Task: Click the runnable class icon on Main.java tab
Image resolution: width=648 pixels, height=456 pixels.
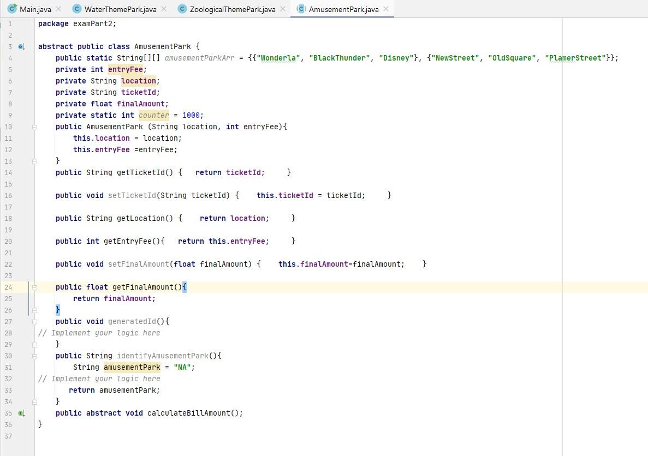Action: click(x=13, y=8)
